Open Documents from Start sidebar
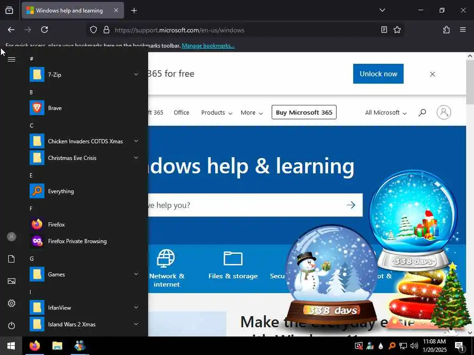 click(12, 259)
